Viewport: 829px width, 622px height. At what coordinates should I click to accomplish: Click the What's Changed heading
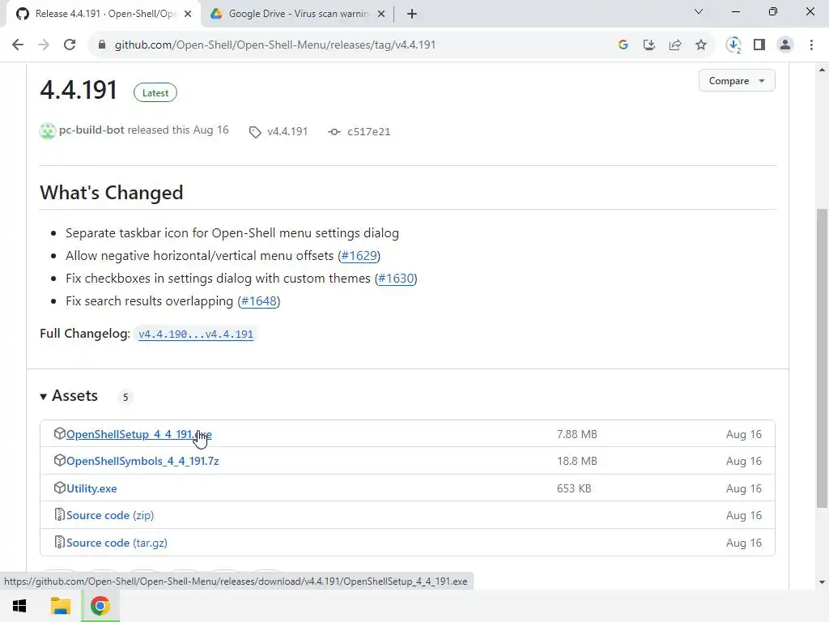click(112, 193)
